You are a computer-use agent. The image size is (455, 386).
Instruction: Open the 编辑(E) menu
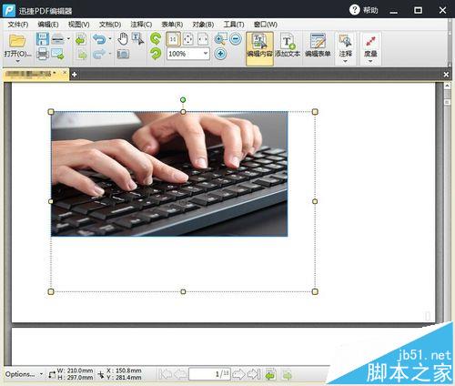48,25
